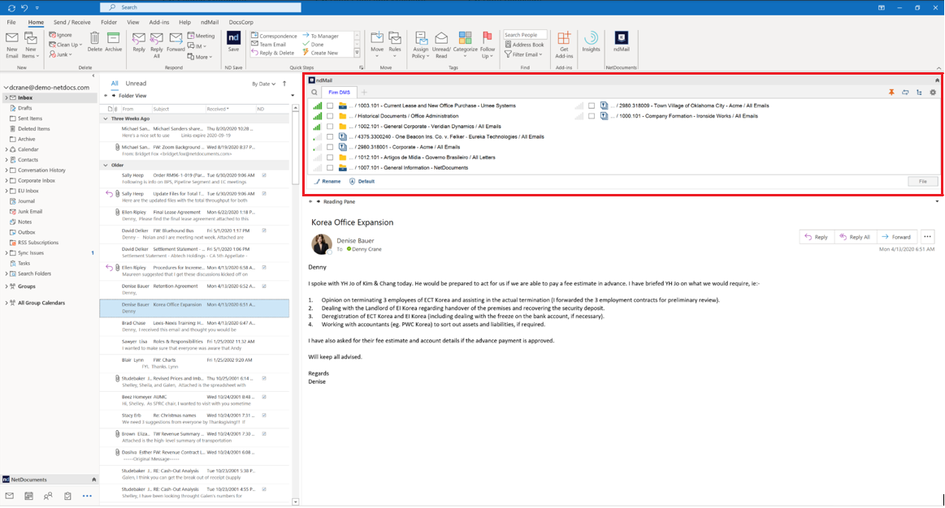Check the One Beacon Ins. Co. v. Felker box

pos(330,136)
